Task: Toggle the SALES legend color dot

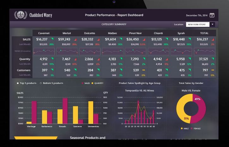Action: [82, 83]
